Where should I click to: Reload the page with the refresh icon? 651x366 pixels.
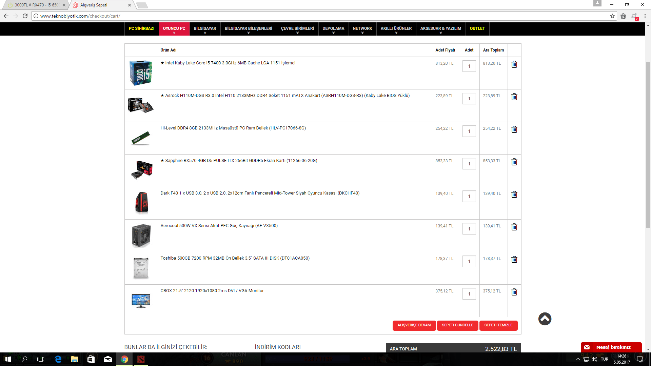tap(25, 16)
